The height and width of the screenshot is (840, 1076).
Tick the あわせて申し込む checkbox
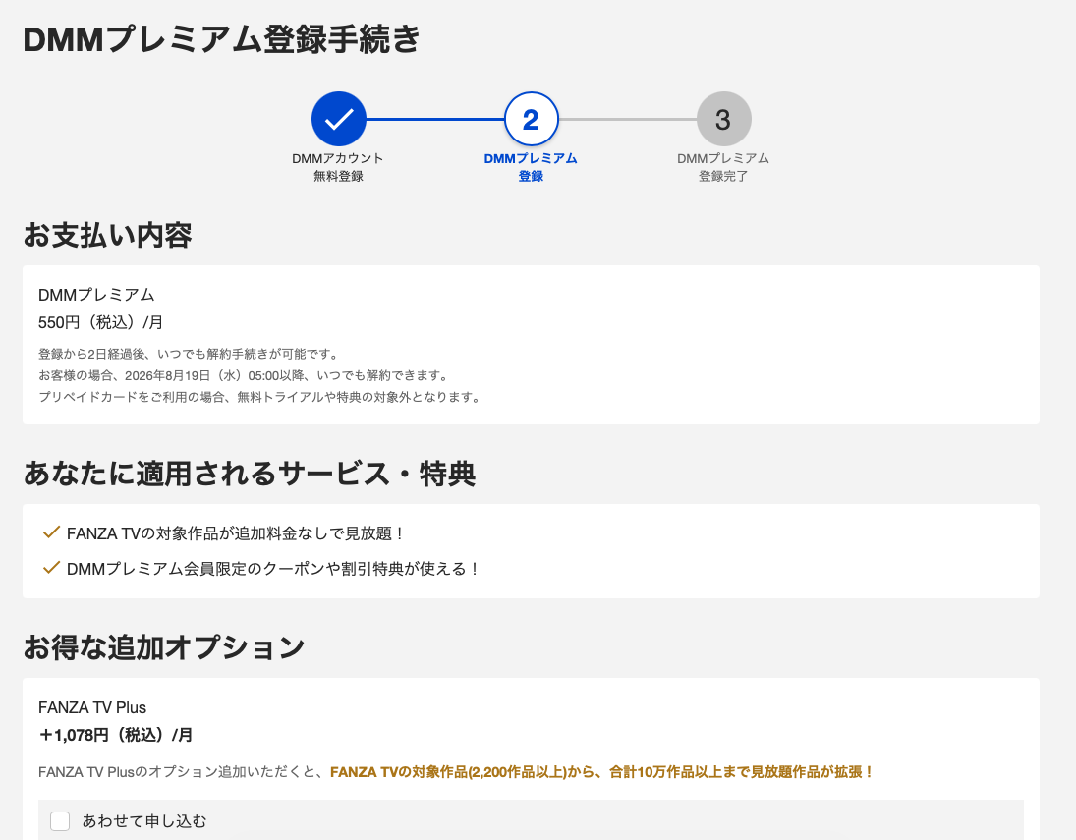60,820
